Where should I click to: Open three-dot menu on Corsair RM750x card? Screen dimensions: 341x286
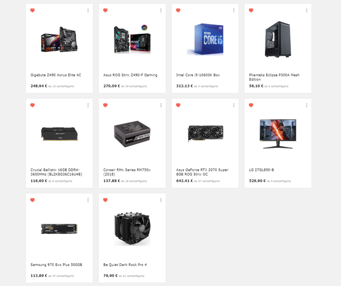(x=161, y=105)
